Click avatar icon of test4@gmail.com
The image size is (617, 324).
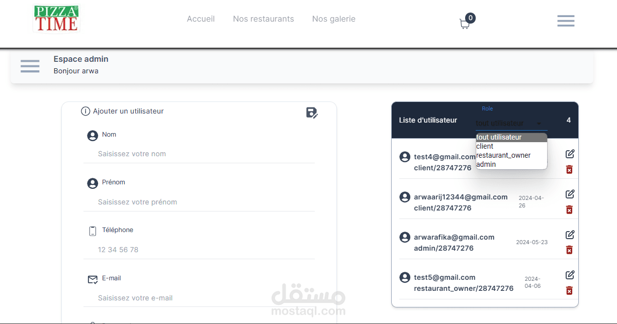(405, 157)
